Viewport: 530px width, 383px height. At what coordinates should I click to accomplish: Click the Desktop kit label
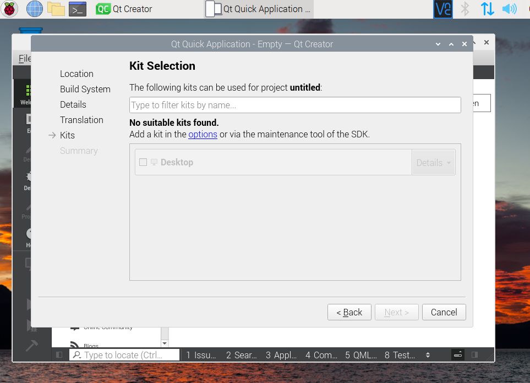click(177, 162)
